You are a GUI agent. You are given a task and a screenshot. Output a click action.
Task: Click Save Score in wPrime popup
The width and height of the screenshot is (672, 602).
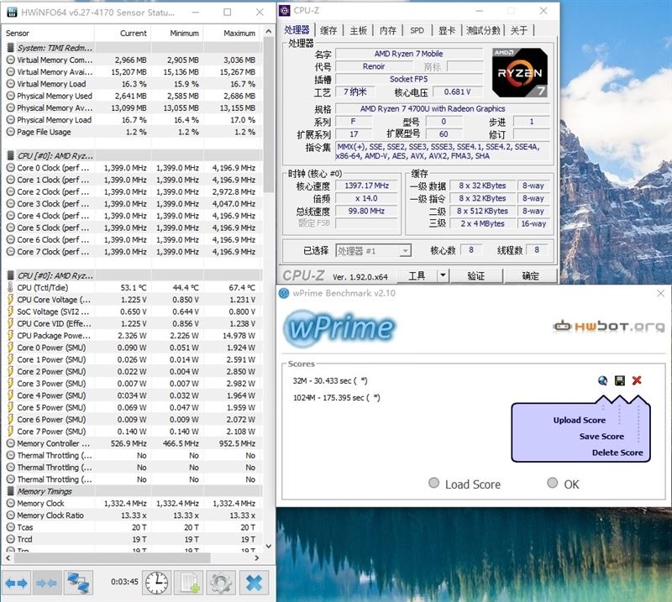tap(601, 437)
